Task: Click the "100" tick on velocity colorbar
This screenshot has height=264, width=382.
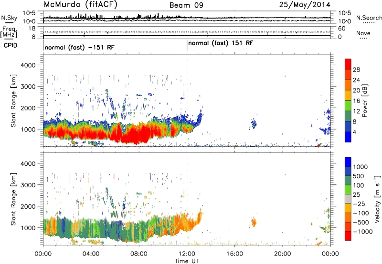Action: (358, 185)
